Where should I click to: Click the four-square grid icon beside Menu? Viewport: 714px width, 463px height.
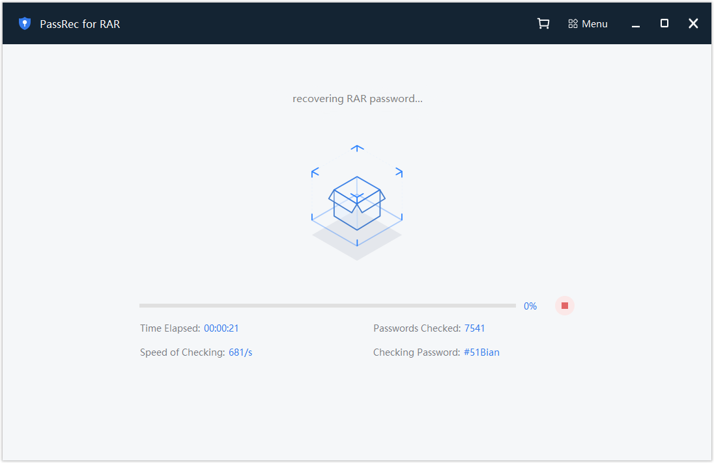point(573,23)
